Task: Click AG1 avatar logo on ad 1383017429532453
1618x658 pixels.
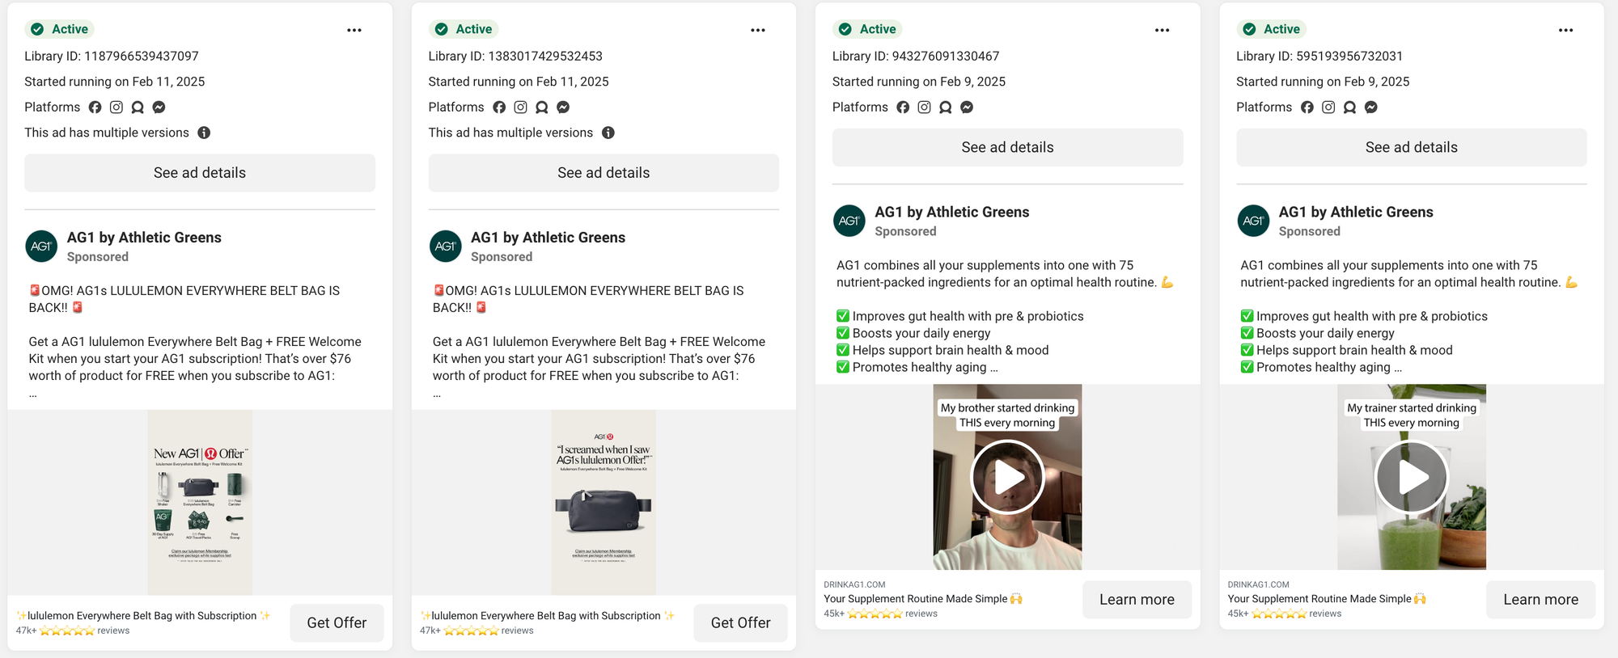Action: 446,247
